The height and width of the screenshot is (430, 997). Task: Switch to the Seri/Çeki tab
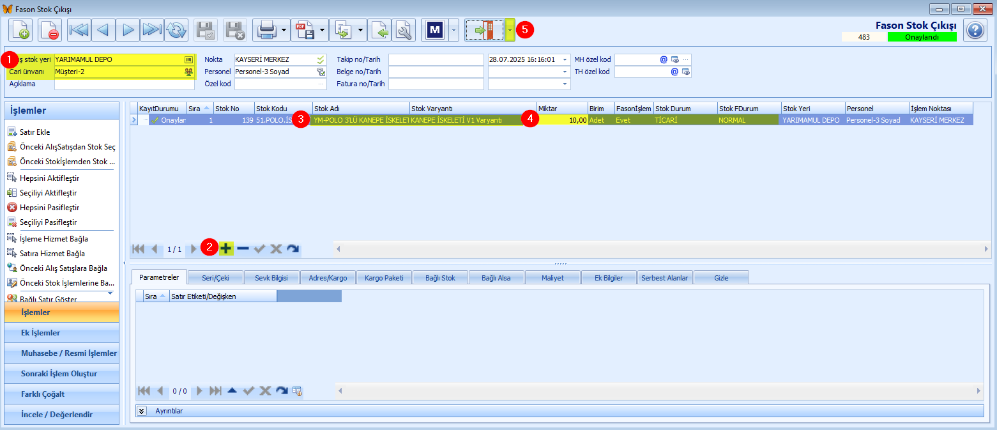point(217,278)
